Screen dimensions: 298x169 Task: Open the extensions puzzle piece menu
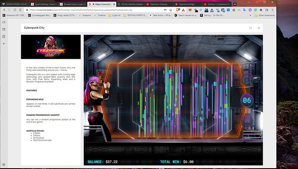click(x=261, y=10)
